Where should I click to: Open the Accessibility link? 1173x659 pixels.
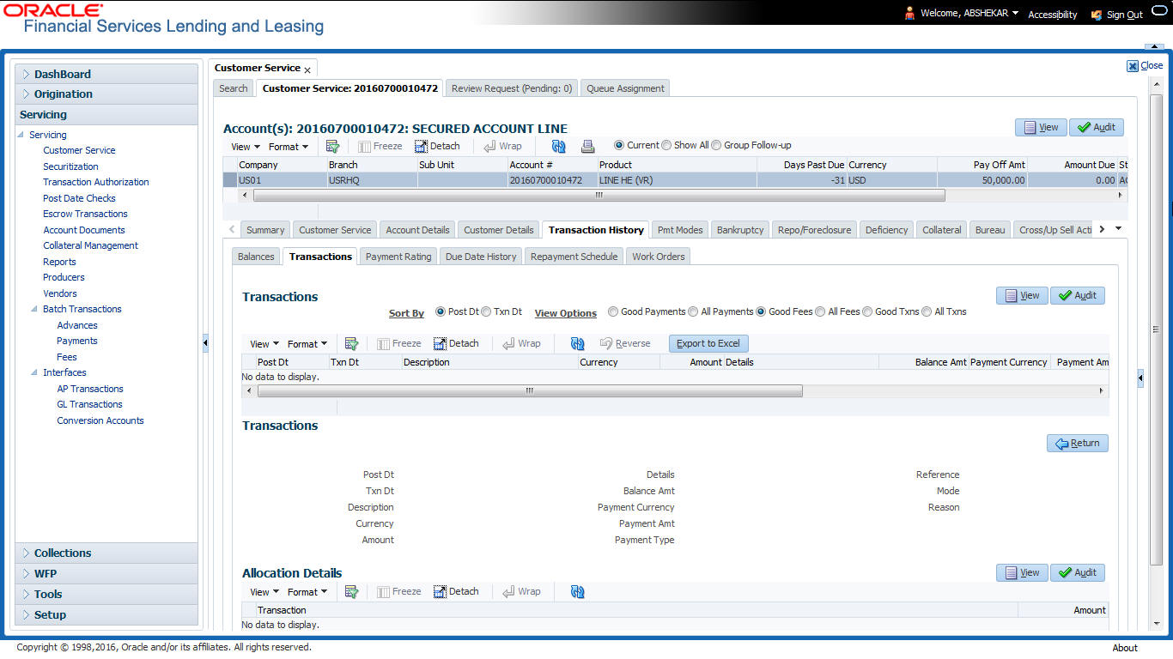pyautogui.click(x=1053, y=15)
